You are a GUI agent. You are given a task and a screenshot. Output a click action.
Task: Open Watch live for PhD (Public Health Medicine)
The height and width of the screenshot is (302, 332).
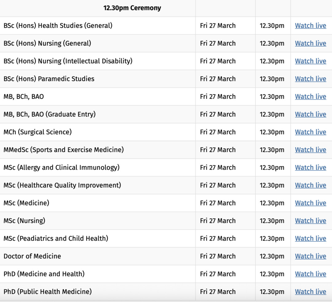click(x=310, y=292)
